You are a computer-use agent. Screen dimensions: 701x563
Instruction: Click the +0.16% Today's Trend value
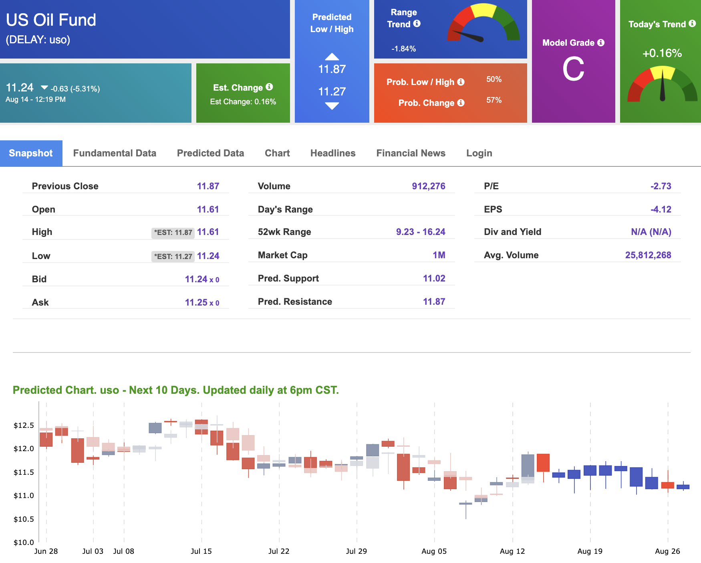tap(662, 53)
